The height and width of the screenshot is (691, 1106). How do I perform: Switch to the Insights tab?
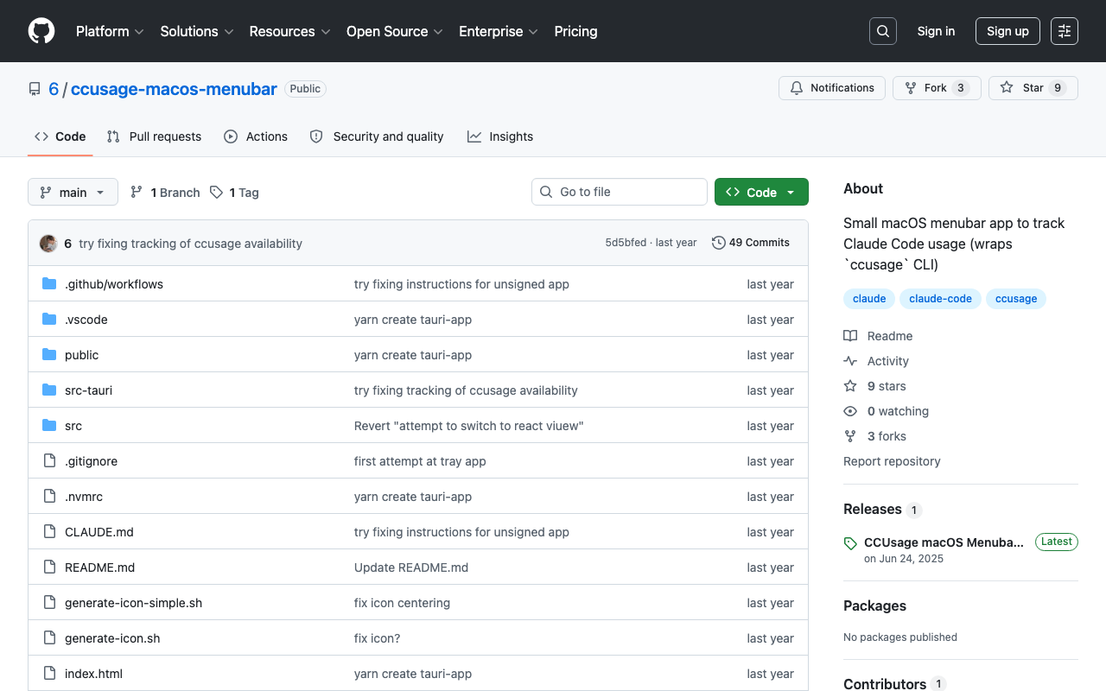(x=500, y=136)
